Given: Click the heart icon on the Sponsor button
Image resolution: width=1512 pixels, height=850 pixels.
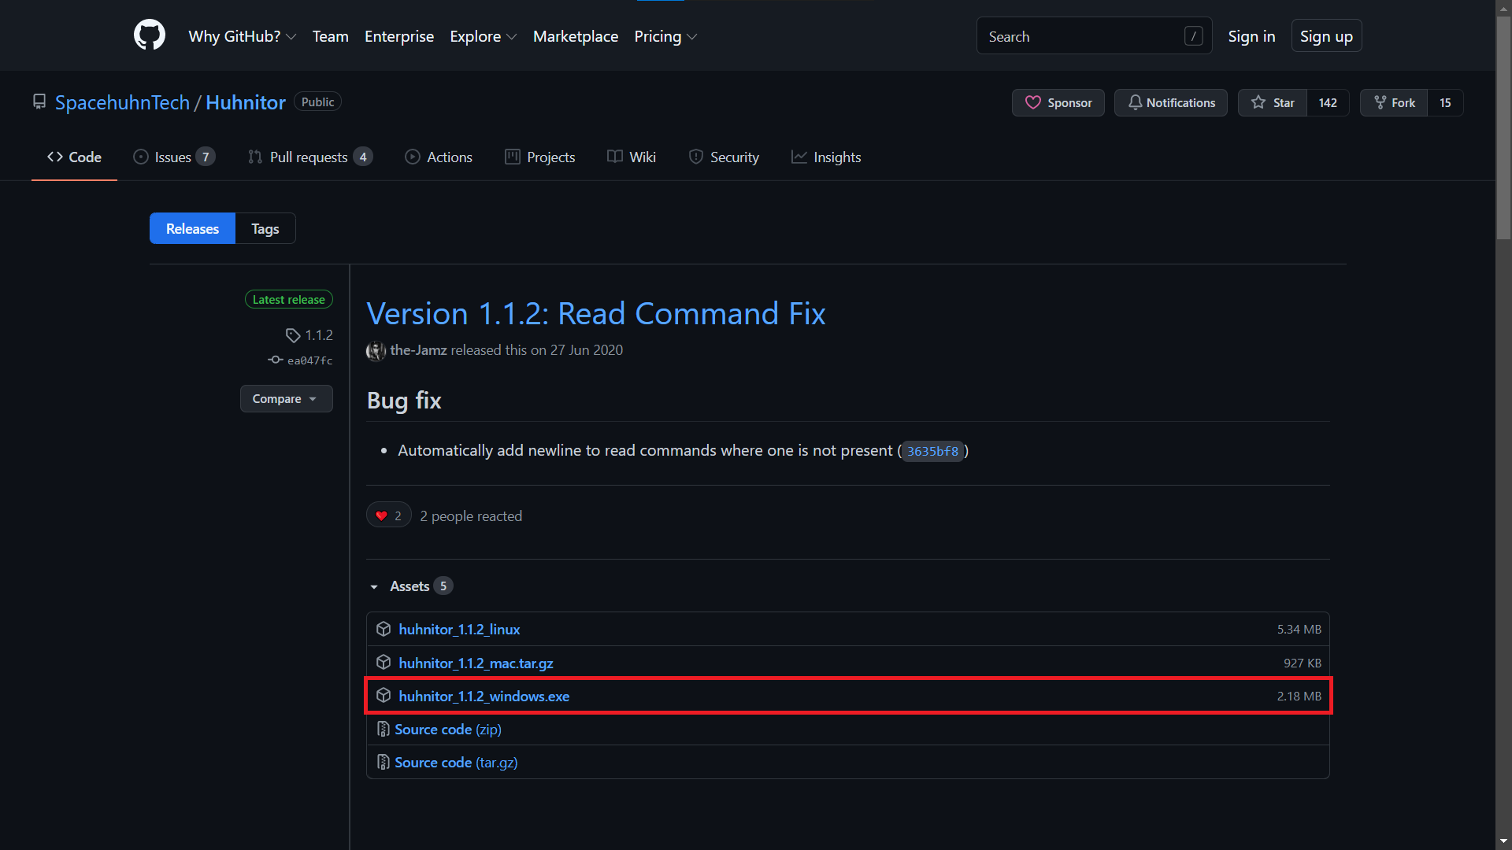Looking at the screenshot, I should tap(1033, 102).
